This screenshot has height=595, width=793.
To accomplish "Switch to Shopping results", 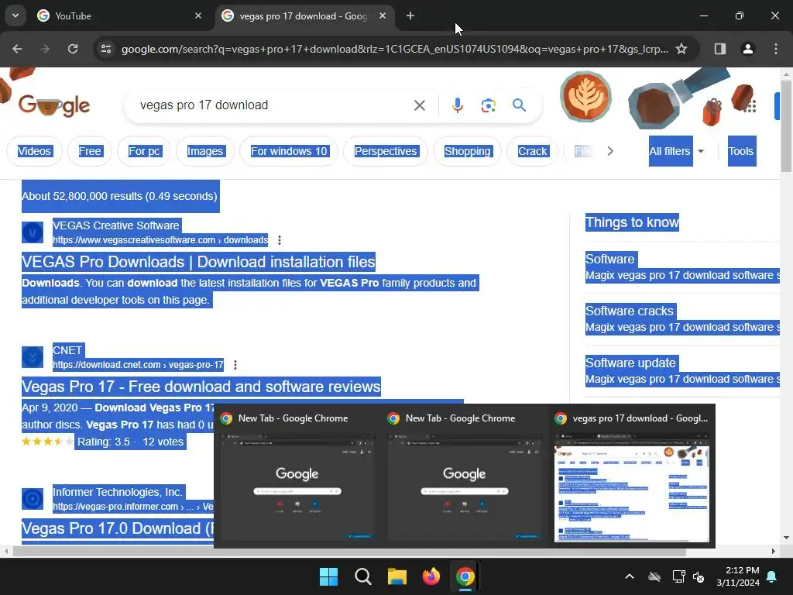I will tap(467, 151).
